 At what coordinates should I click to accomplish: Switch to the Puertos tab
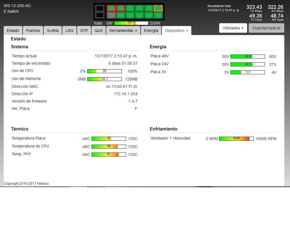point(33,31)
